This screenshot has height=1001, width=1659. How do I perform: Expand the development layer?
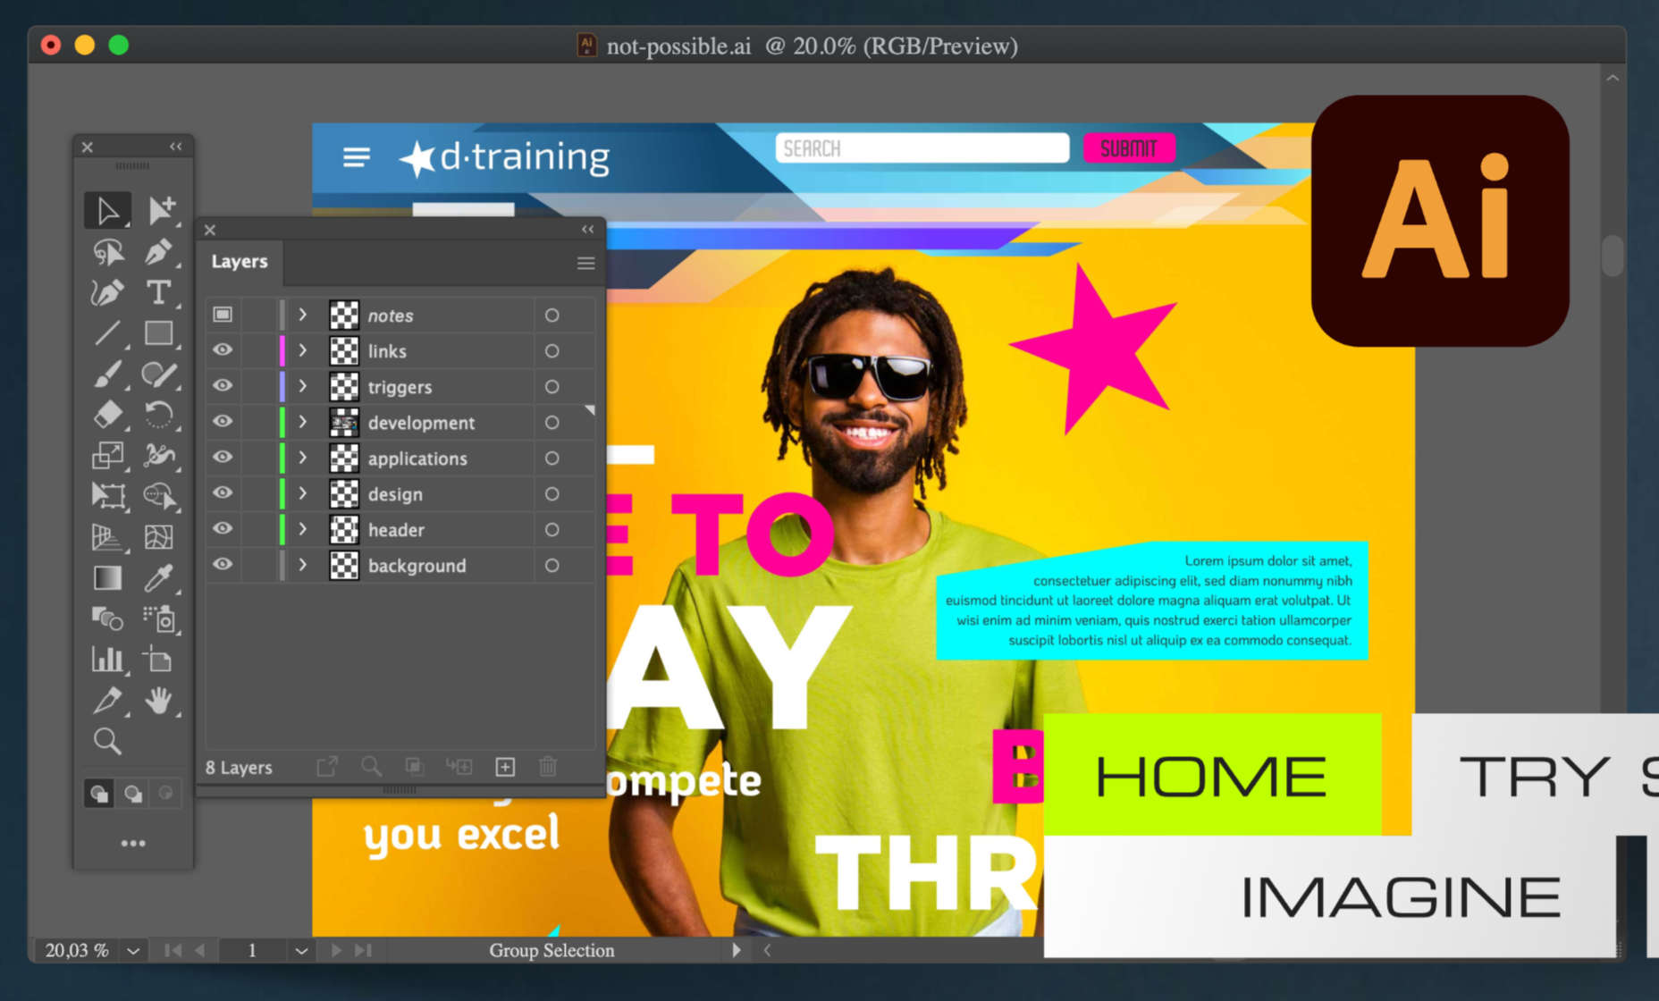(303, 422)
